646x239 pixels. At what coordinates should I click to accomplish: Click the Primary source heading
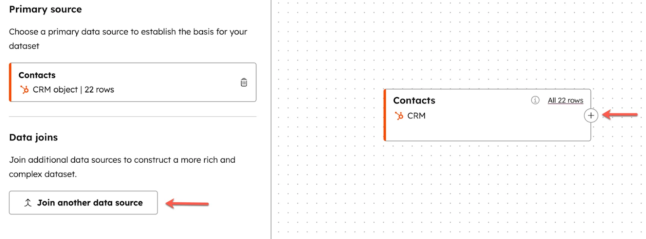pos(45,9)
